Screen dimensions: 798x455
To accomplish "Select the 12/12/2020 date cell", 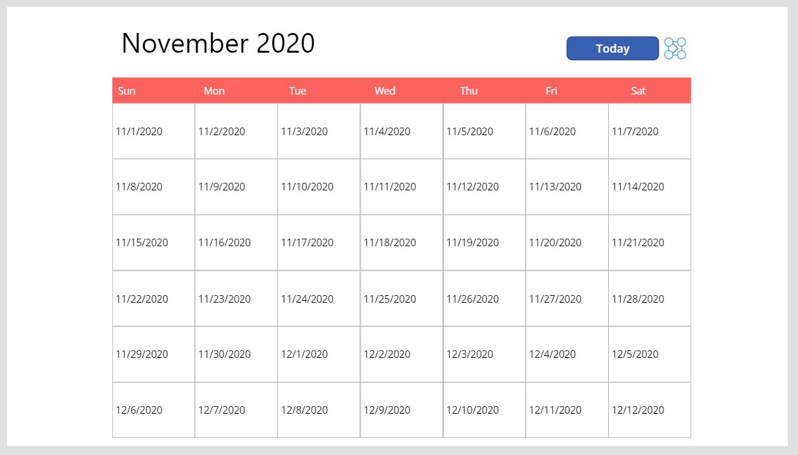I will (649, 410).
